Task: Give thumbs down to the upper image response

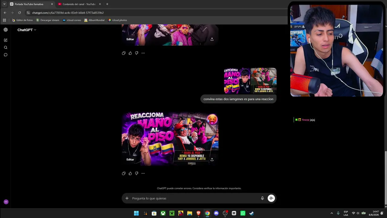Action: [x=137, y=53]
